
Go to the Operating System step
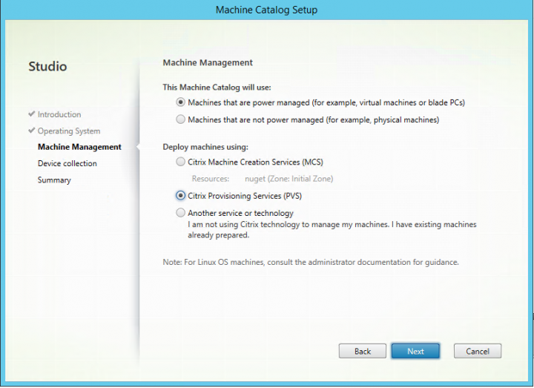tap(69, 131)
